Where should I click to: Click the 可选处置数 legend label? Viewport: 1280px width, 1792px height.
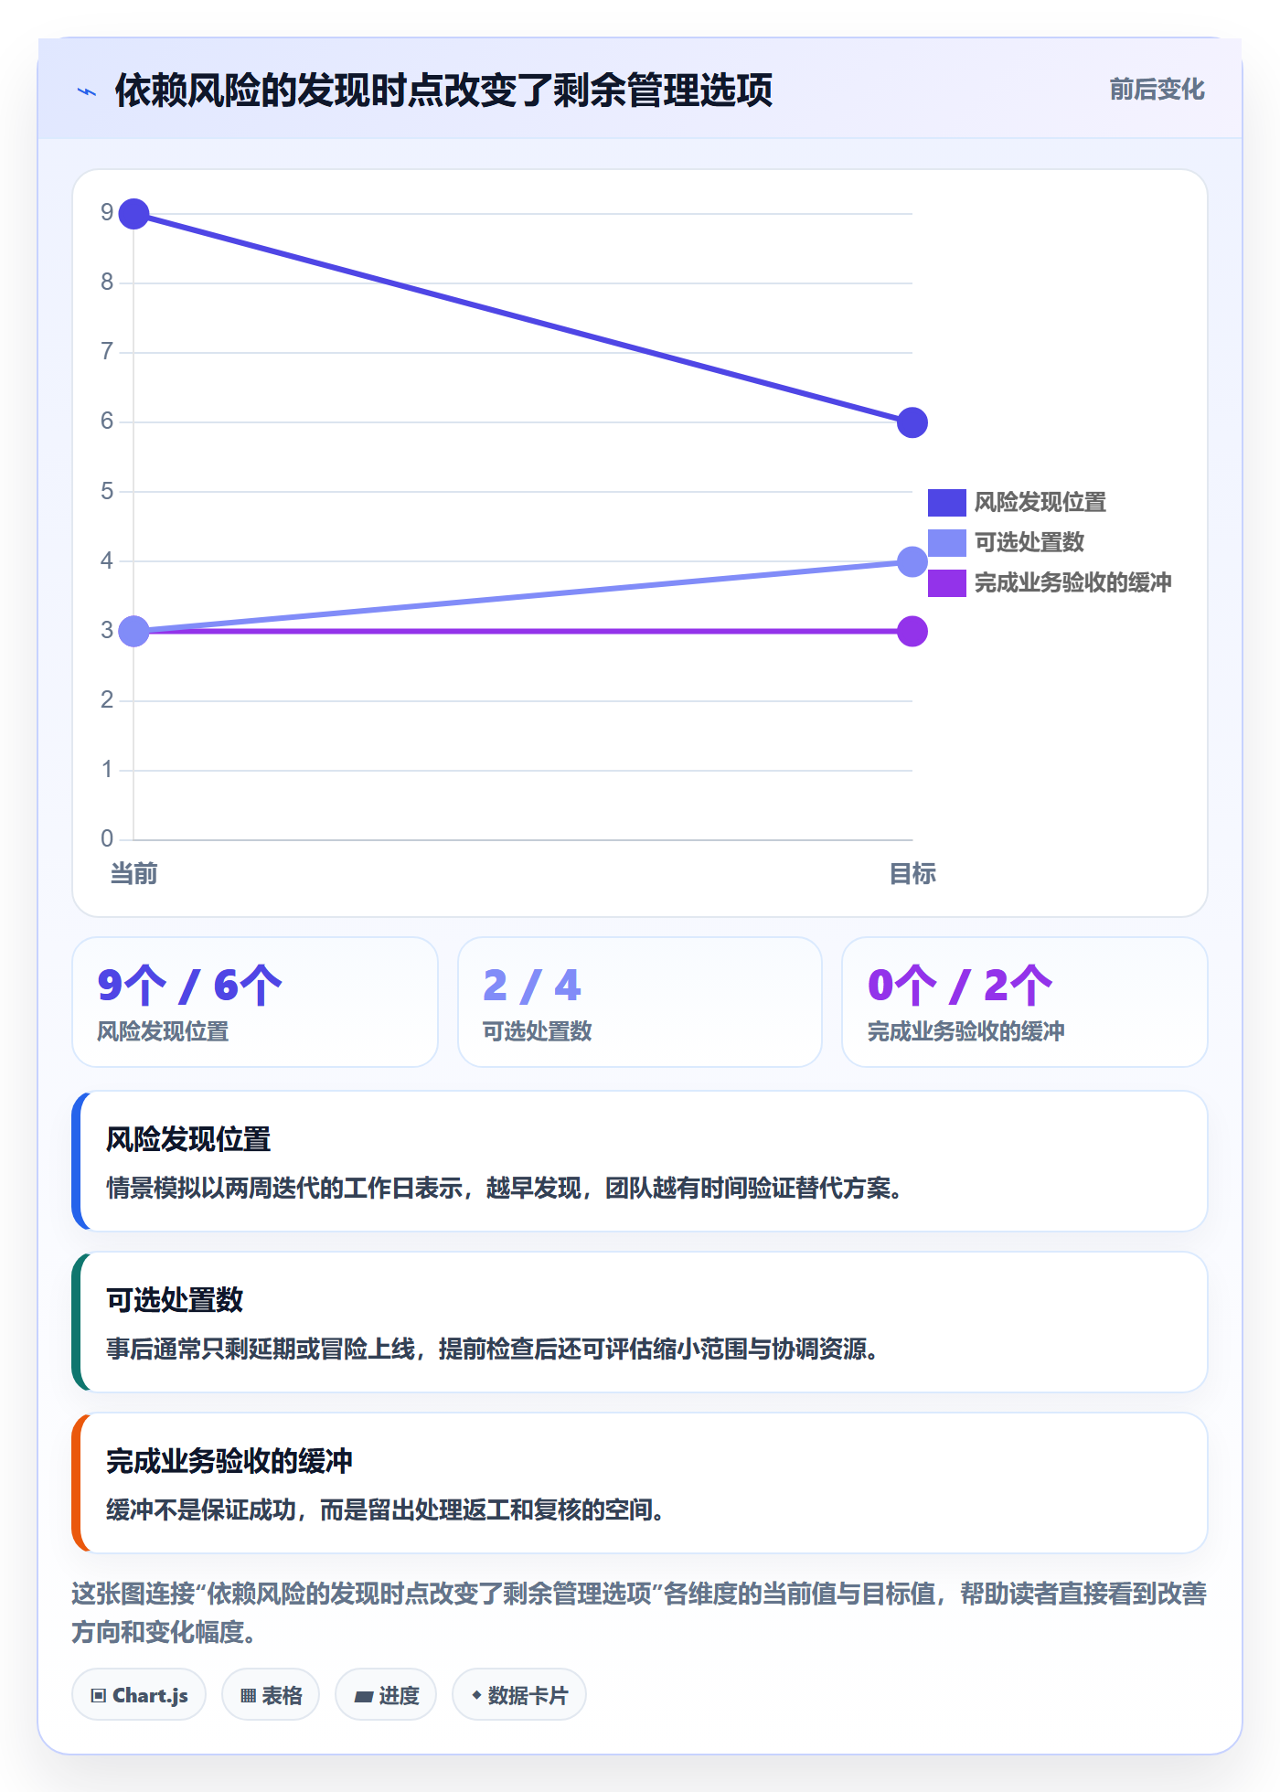(1029, 543)
